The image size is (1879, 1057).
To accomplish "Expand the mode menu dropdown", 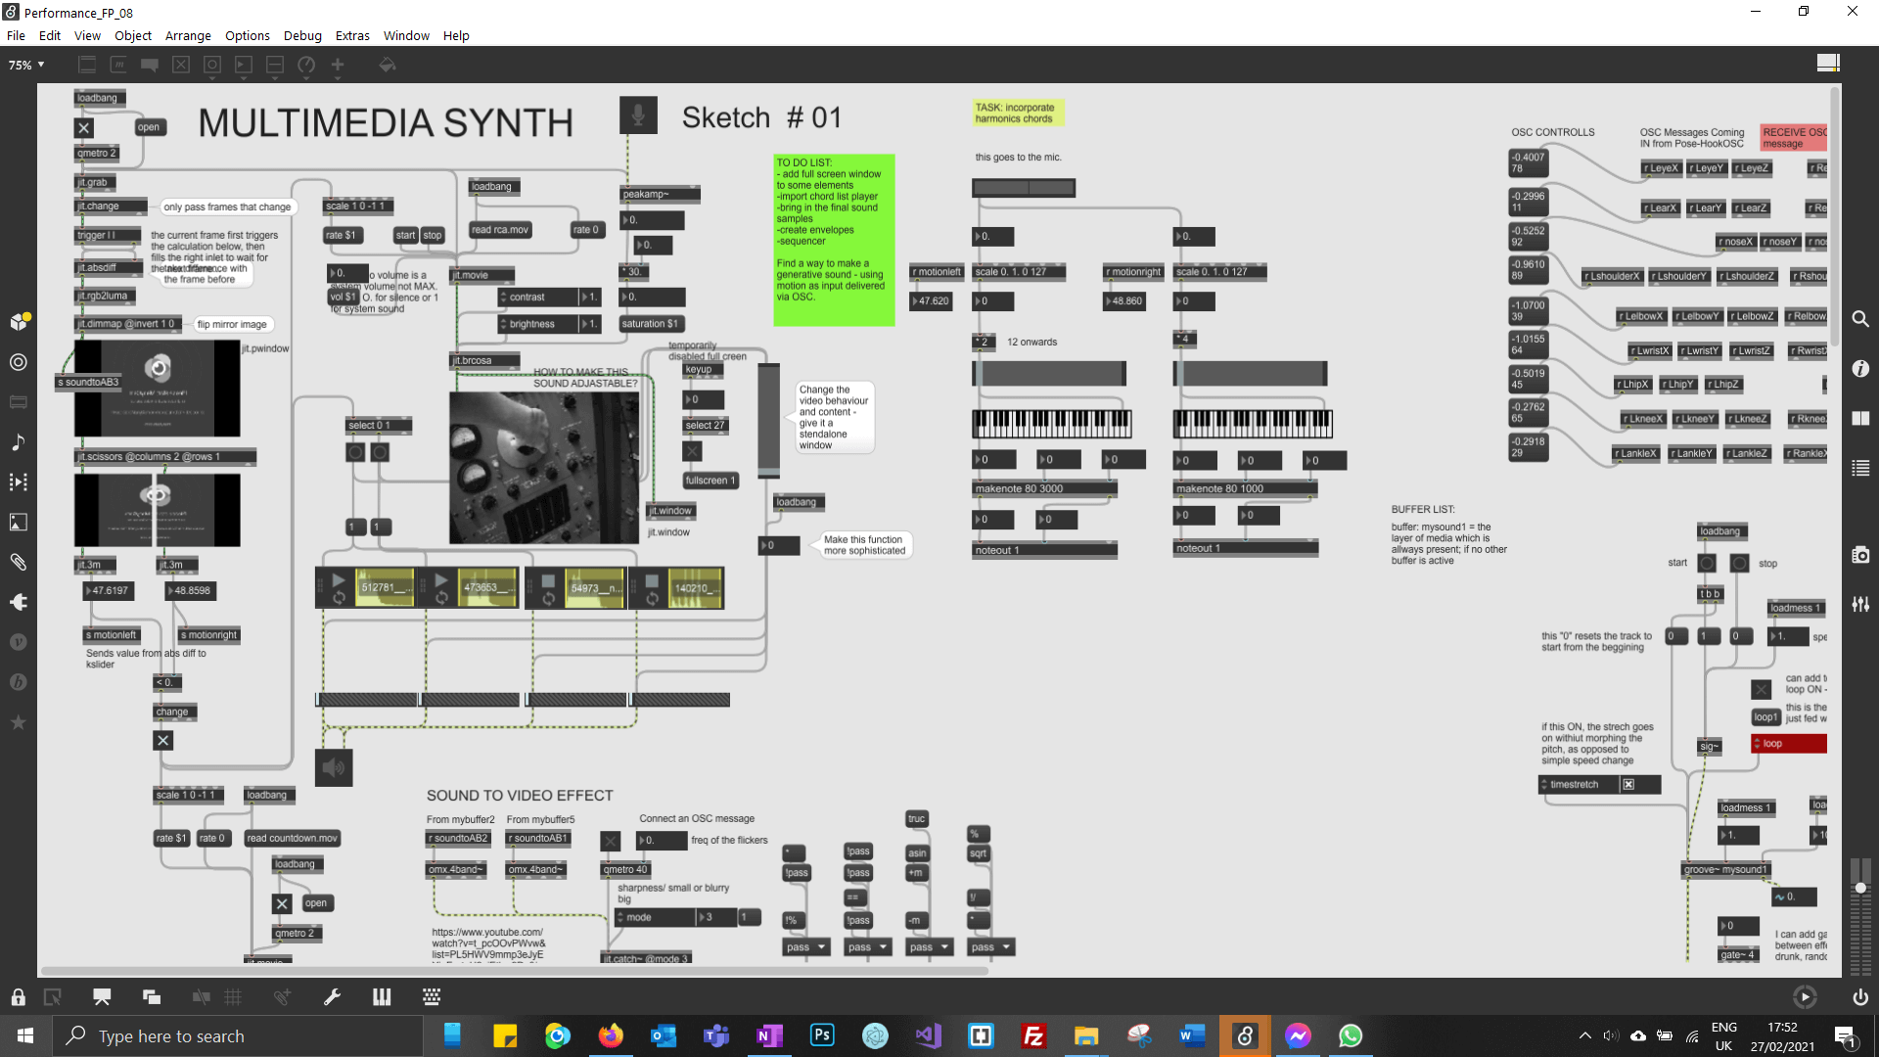I will click(x=620, y=918).
